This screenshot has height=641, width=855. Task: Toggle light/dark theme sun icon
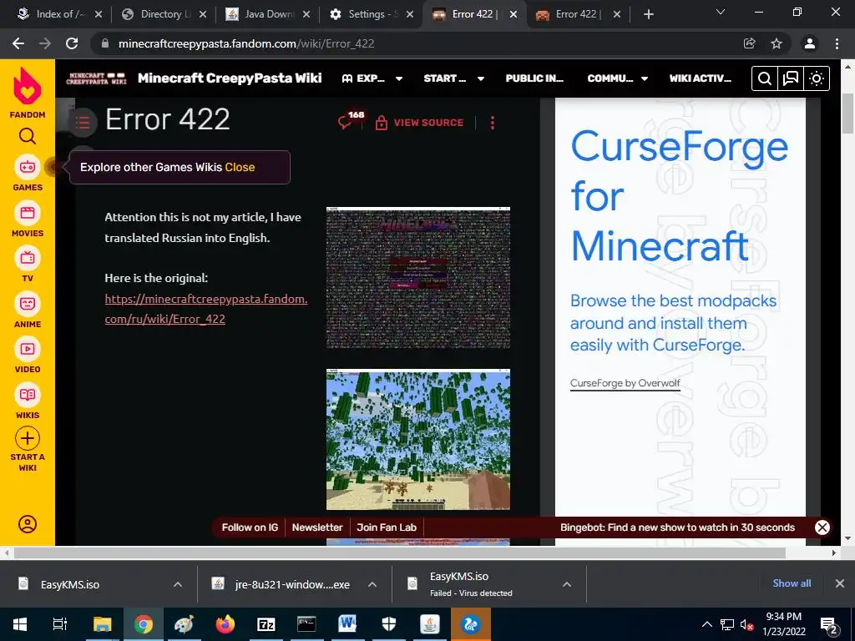click(817, 78)
